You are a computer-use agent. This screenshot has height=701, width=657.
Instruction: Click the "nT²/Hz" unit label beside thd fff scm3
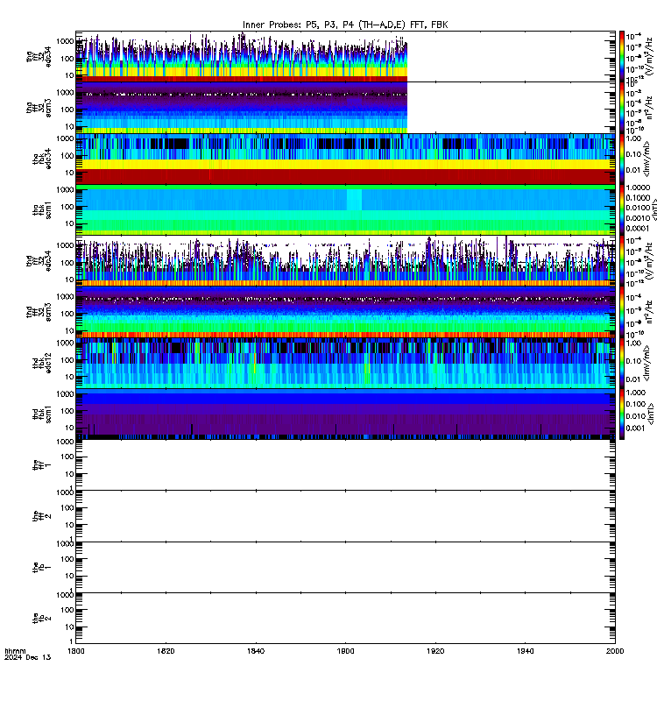651,312
